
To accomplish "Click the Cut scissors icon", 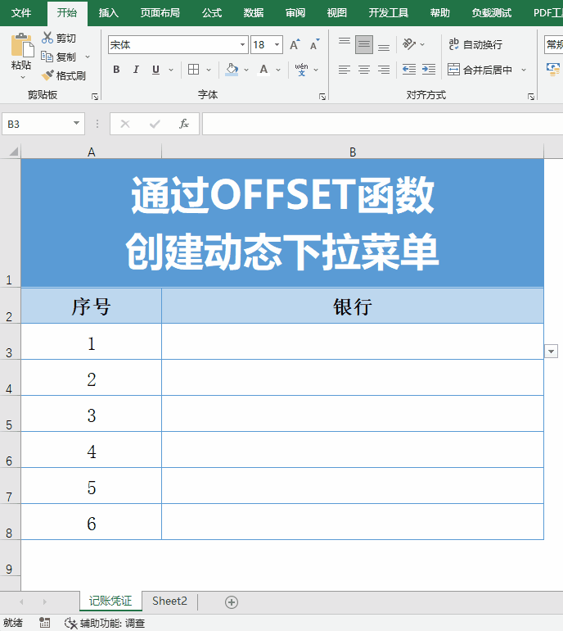I will (47, 38).
